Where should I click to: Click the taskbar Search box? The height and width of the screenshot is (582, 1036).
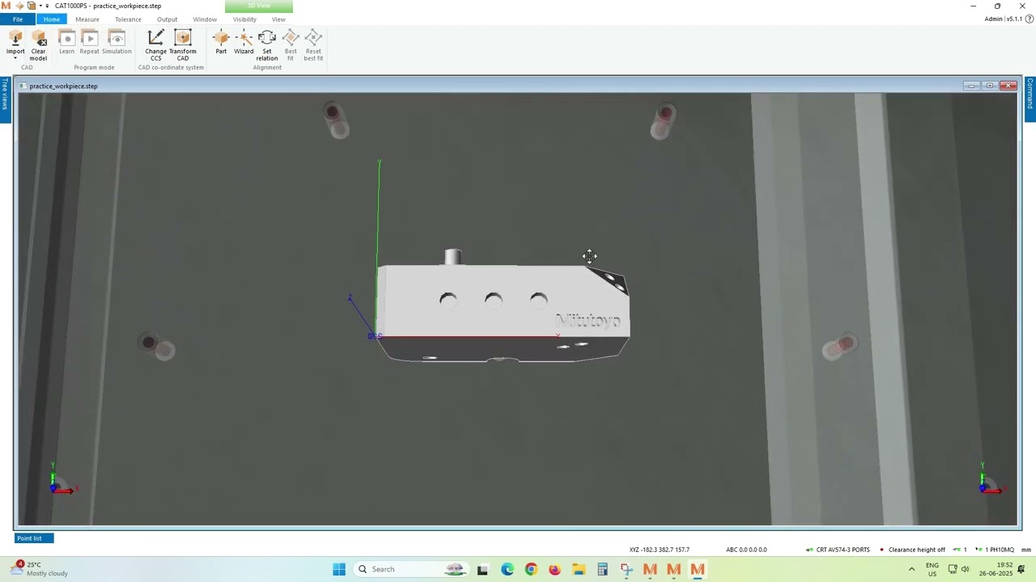click(412, 569)
